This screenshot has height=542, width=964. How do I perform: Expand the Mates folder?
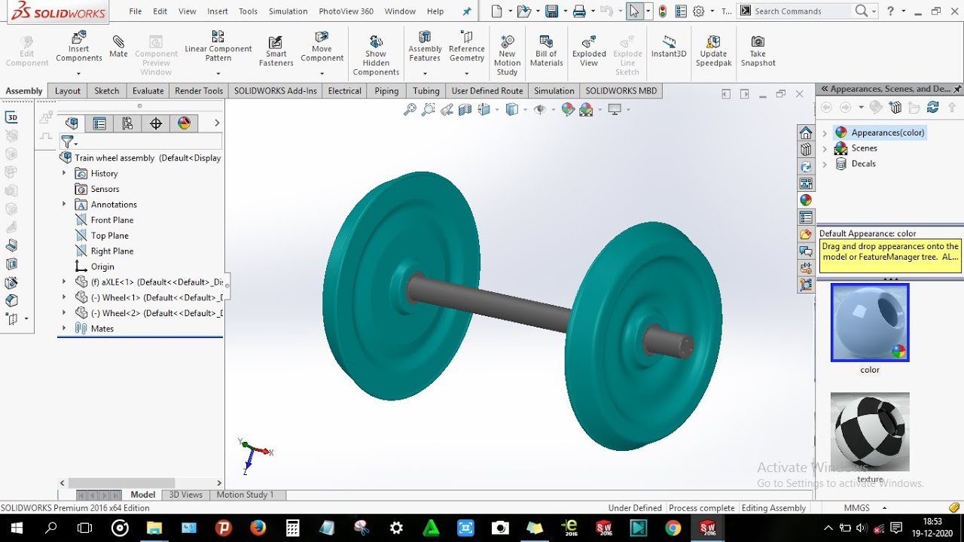[x=64, y=328]
